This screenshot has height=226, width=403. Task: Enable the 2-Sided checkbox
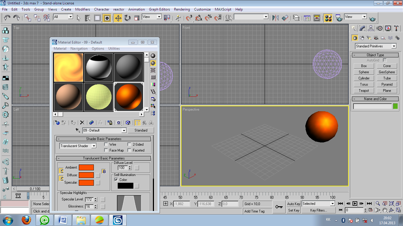coord(130,144)
